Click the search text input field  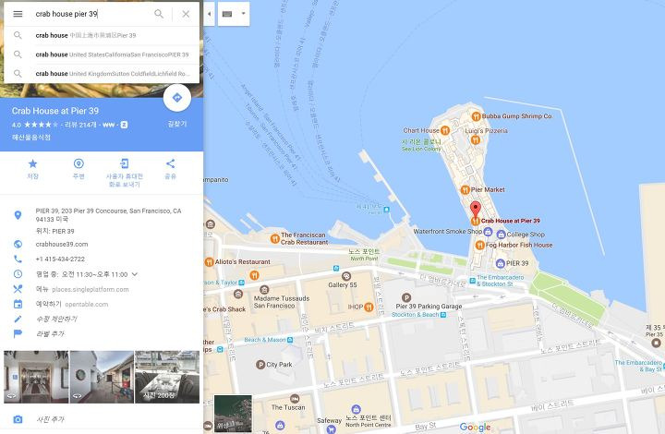click(91, 14)
